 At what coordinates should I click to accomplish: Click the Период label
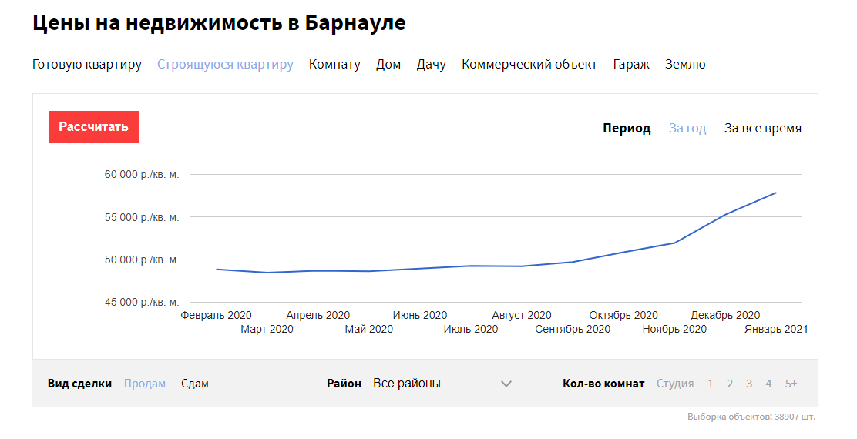[627, 129]
